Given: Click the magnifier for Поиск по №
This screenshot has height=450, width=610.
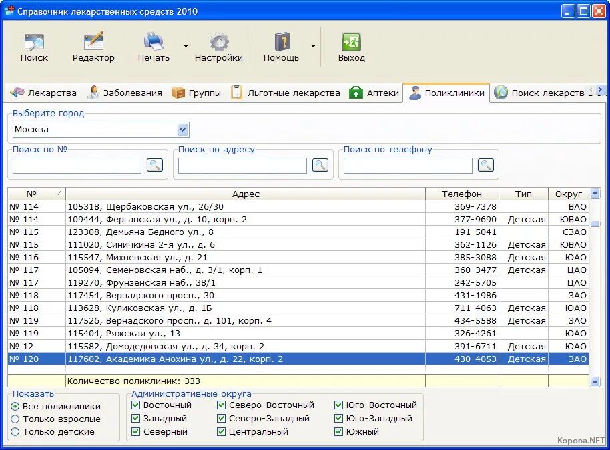Looking at the screenshot, I should 155,165.
